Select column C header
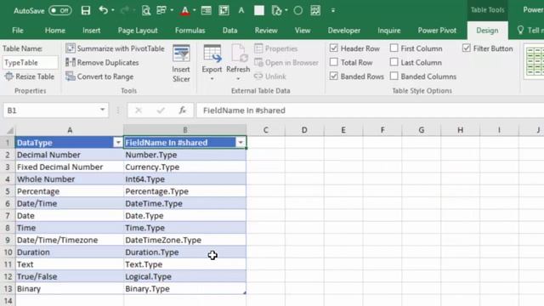The height and width of the screenshot is (306, 544). (x=266, y=130)
